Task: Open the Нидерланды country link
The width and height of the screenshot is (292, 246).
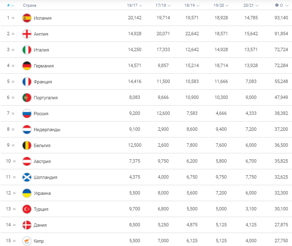Action: (x=47, y=129)
